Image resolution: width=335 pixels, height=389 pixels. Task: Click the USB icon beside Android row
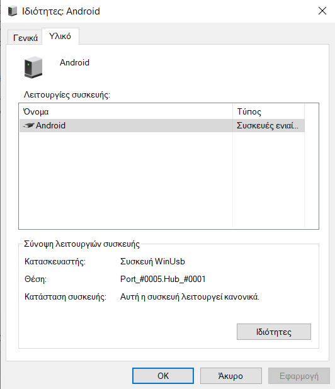tap(28, 125)
